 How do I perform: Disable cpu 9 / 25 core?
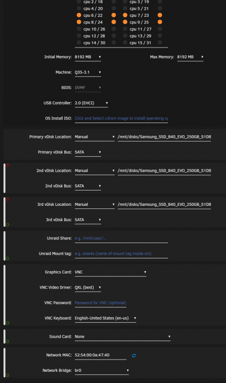tap(125, 22)
